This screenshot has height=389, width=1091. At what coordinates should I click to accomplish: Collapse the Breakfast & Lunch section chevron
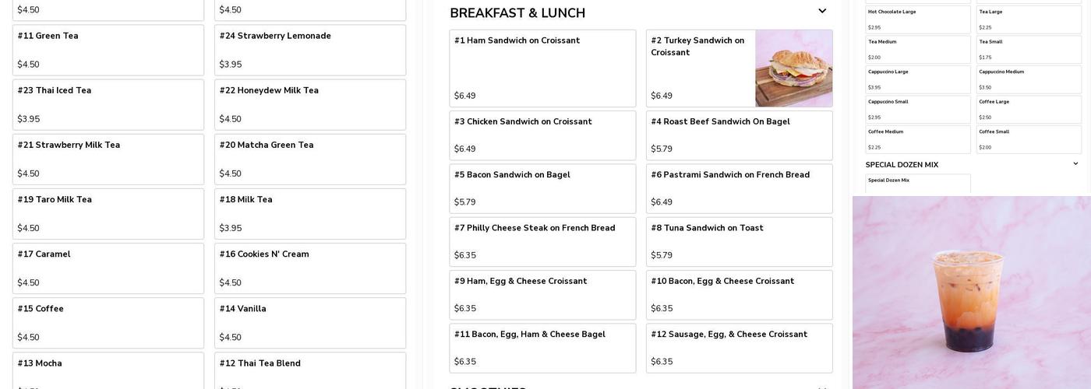point(821,12)
